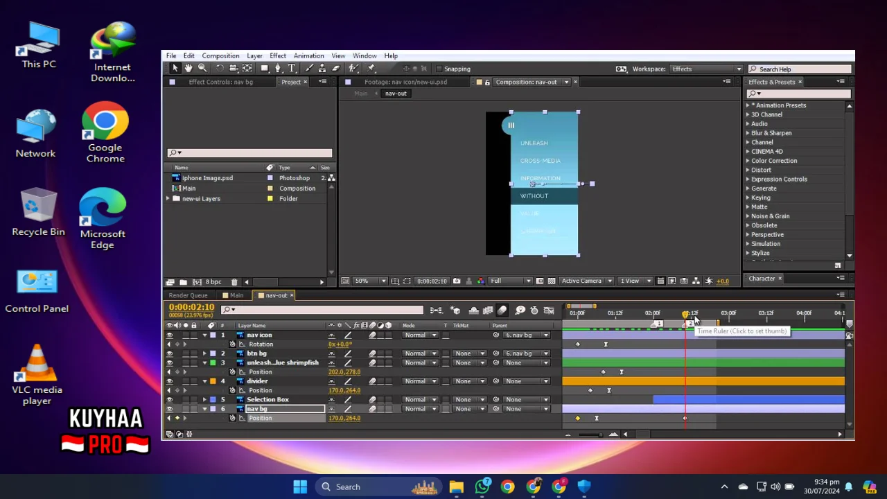Hide the btn bg layer with eye toggle
This screenshot has height=499, width=887.
[x=170, y=353]
